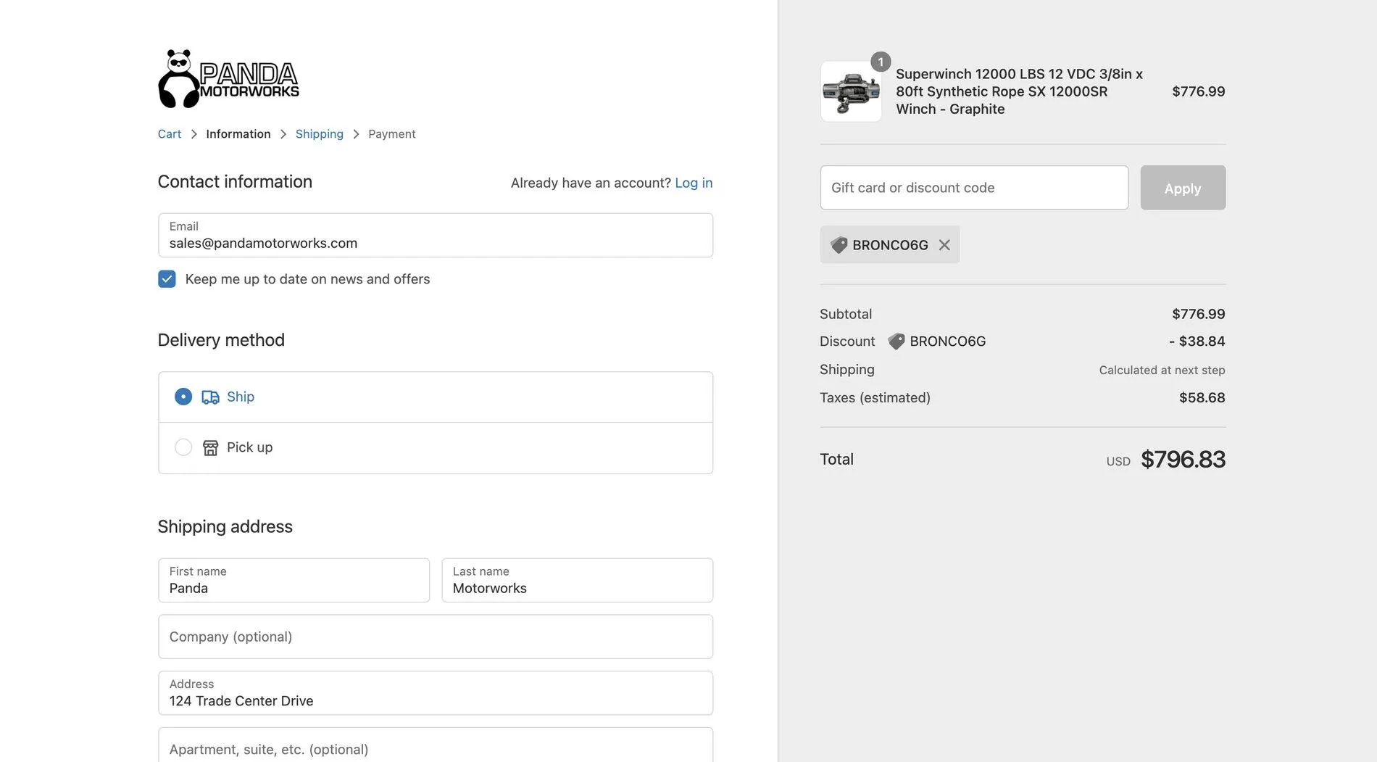Focus the Apartment, suite field
The height and width of the screenshot is (762, 1377).
436,745
